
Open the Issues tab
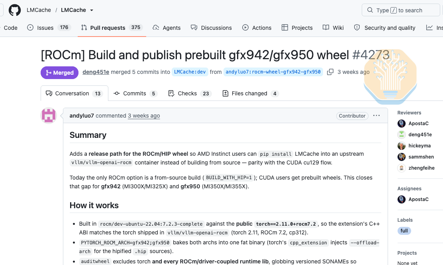tap(49, 27)
